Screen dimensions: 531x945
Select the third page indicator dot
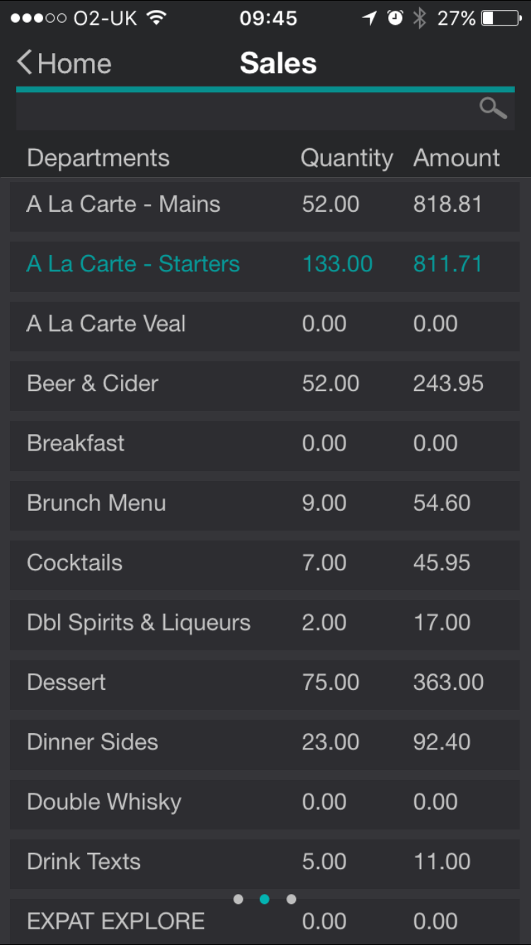(x=291, y=899)
